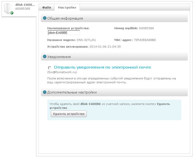The width and height of the screenshot is (194, 157).
Task: Click the gear icon beside Уведомления
Action: pyautogui.click(x=45, y=56)
